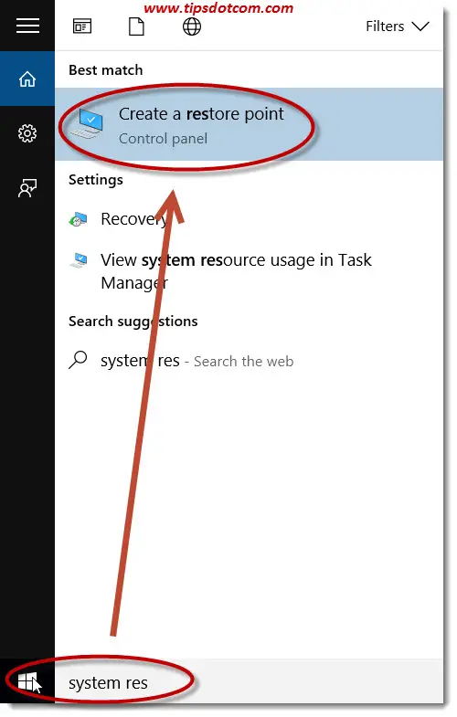Screen dimensions: 457x717
Task: Filter results by Web globe icon
Action: 192,26
